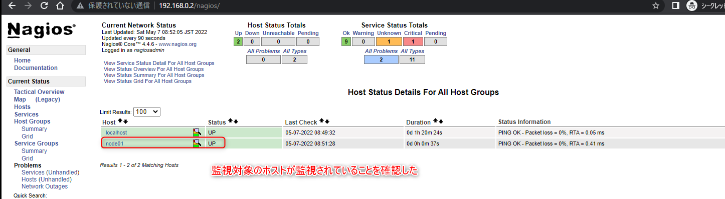
Task: Open Tactical Overview in sidebar
Action: coord(39,92)
